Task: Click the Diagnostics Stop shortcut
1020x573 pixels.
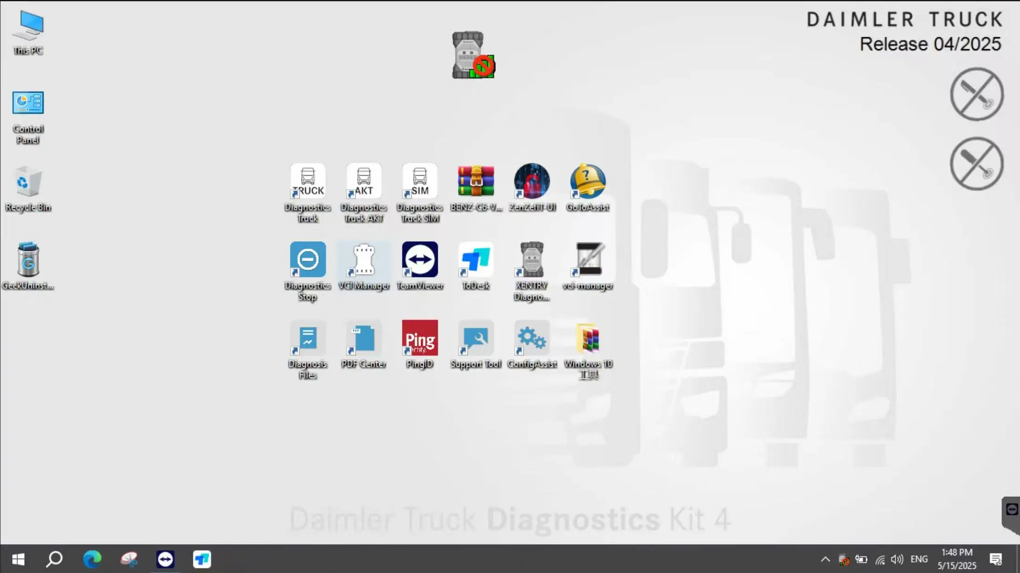Action: (x=308, y=271)
